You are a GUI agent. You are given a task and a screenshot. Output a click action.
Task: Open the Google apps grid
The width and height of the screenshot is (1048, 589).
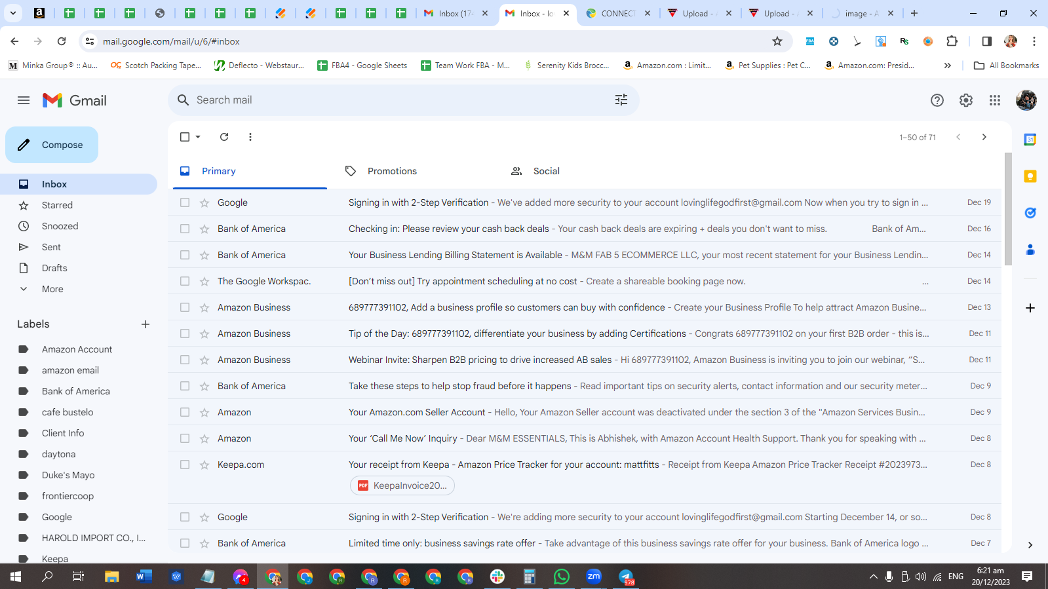[x=995, y=100]
